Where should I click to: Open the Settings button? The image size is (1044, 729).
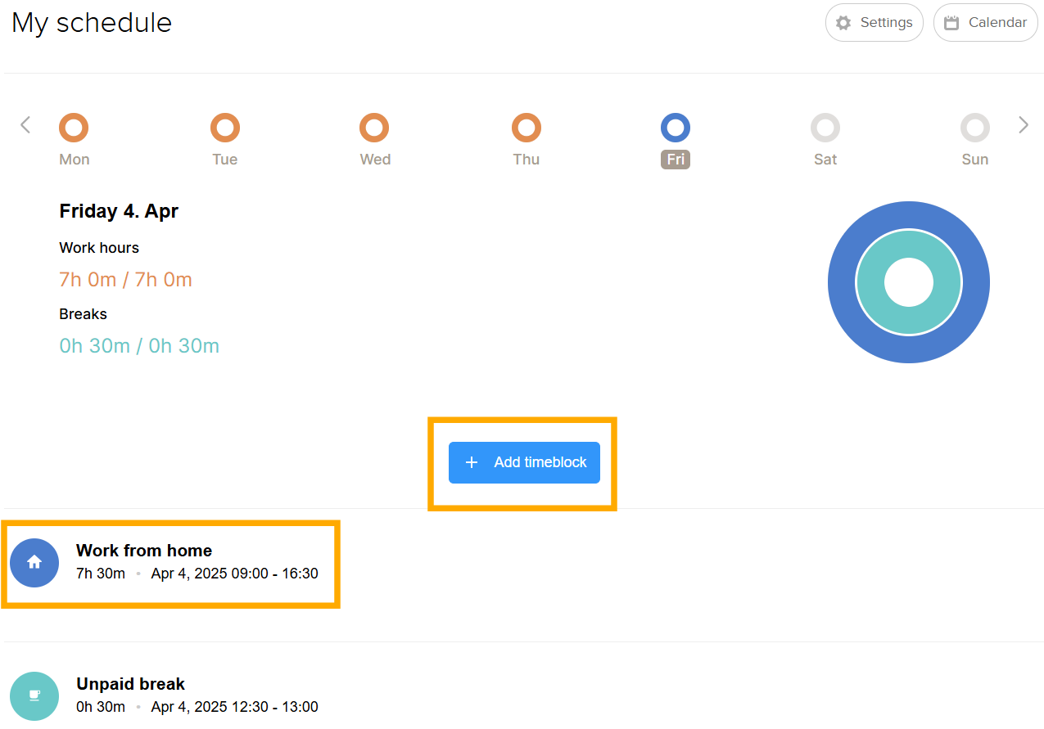875,23
